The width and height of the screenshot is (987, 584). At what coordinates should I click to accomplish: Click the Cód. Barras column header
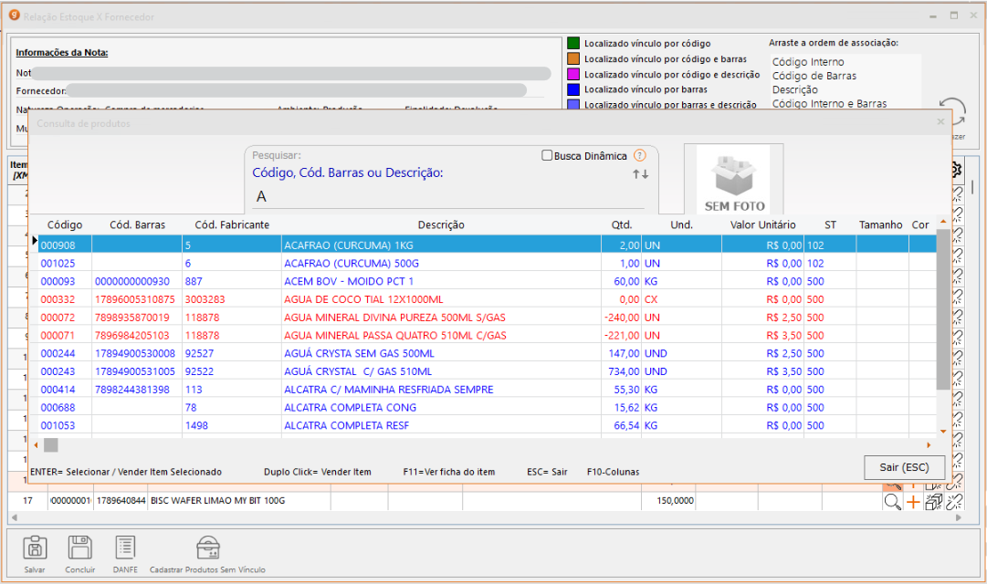(137, 224)
